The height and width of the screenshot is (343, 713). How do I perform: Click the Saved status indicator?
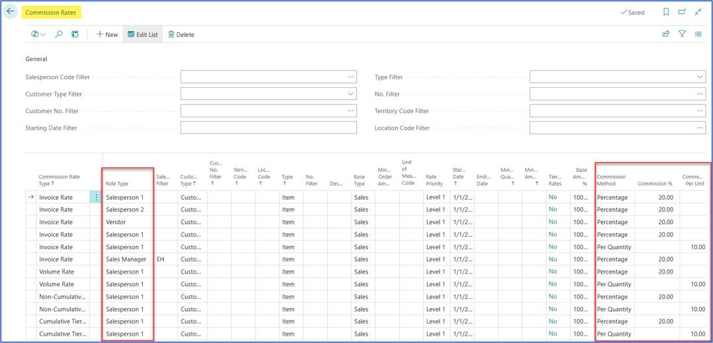(632, 13)
